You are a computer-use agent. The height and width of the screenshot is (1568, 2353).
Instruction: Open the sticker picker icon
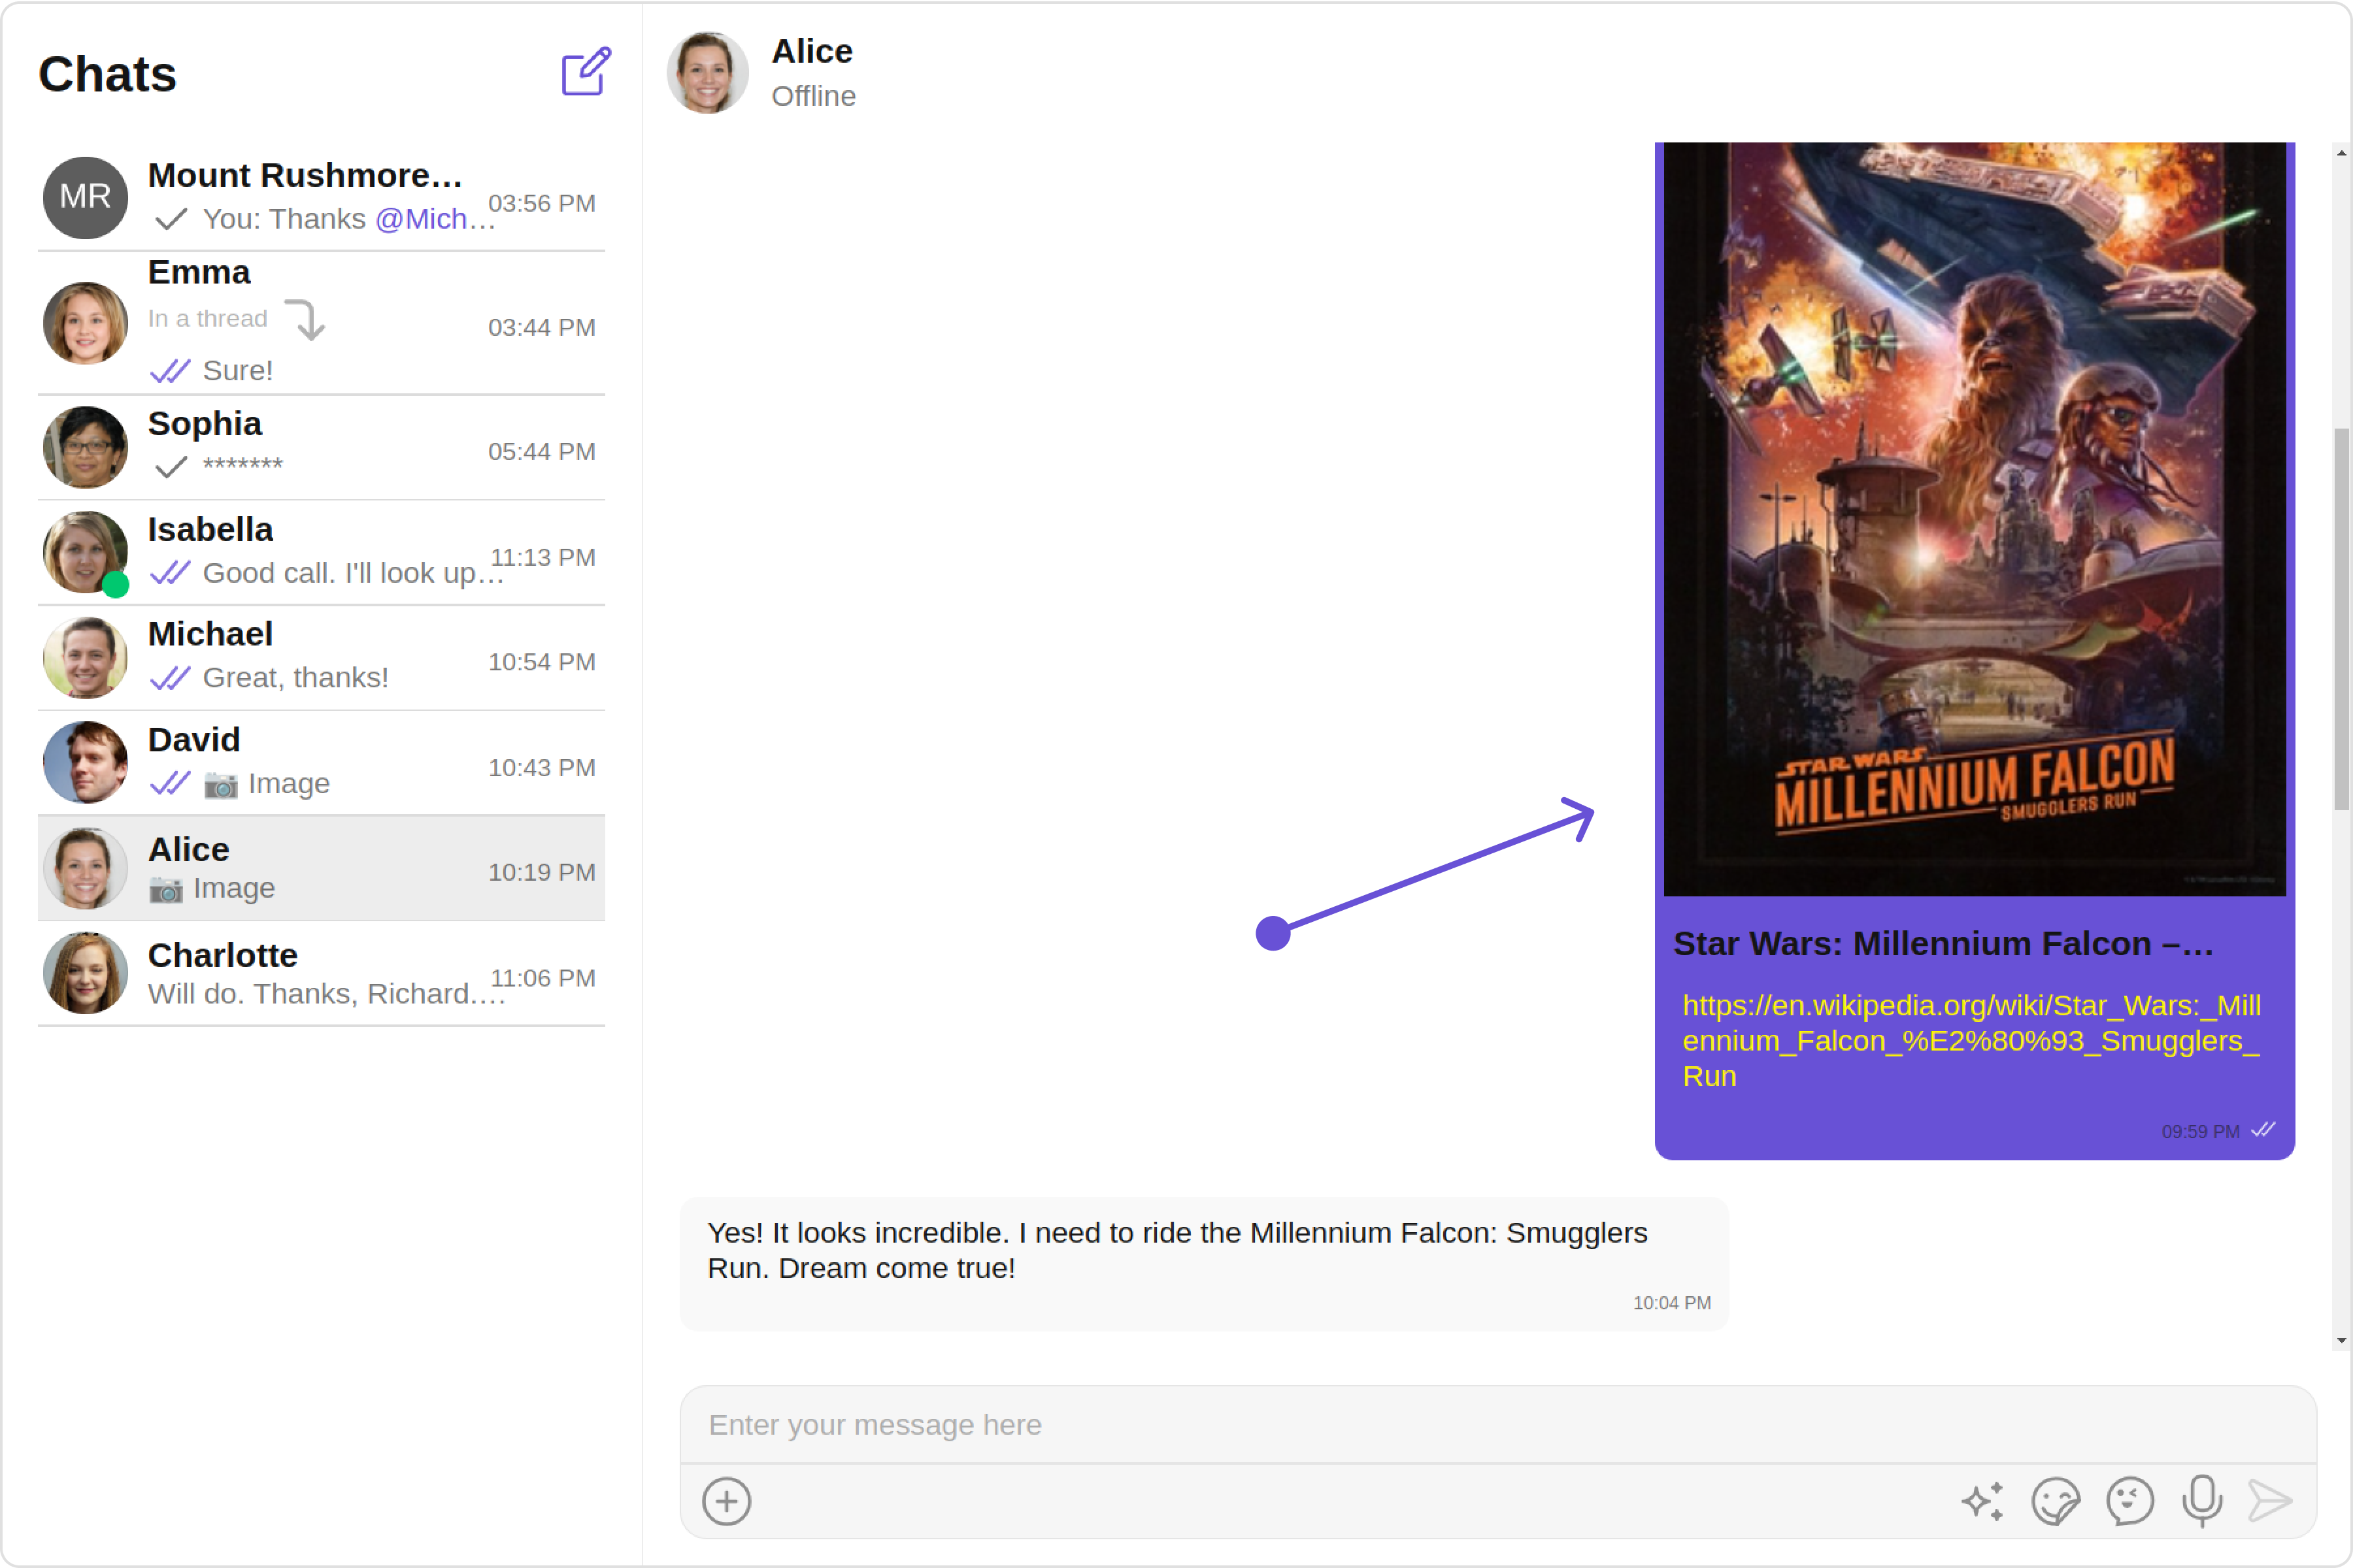click(2055, 1501)
